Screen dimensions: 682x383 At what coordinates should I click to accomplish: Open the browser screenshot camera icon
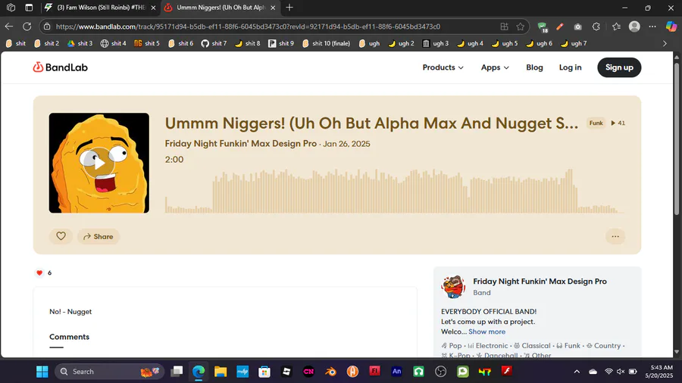tap(577, 26)
